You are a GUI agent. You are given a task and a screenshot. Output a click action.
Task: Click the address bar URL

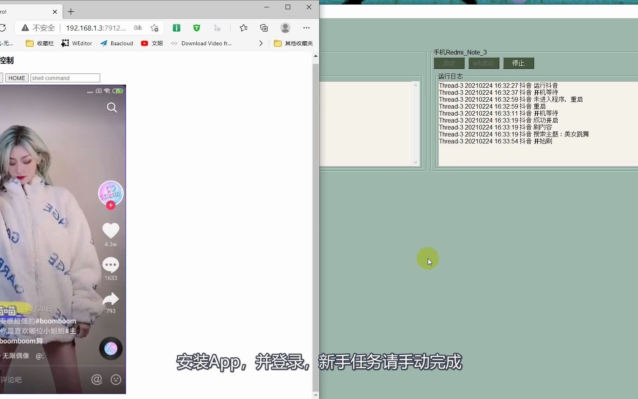pos(96,28)
